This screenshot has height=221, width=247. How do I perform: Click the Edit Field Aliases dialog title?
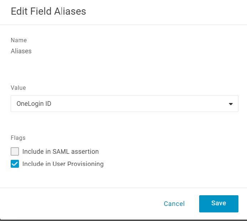[x=48, y=11]
